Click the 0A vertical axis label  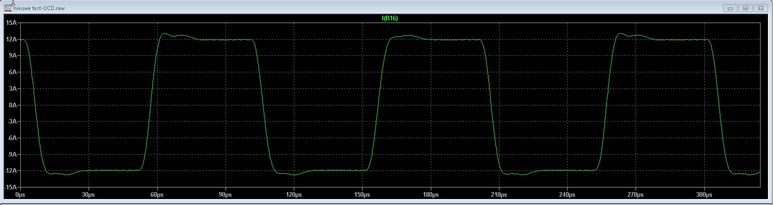[13, 105]
